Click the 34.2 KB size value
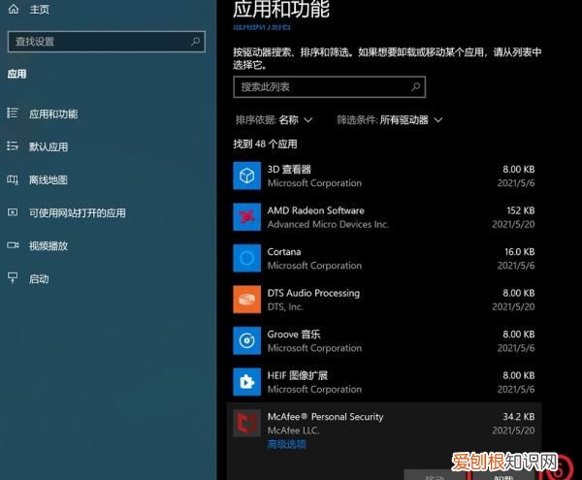This screenshot has height=480, width=582. click(519, 417)
